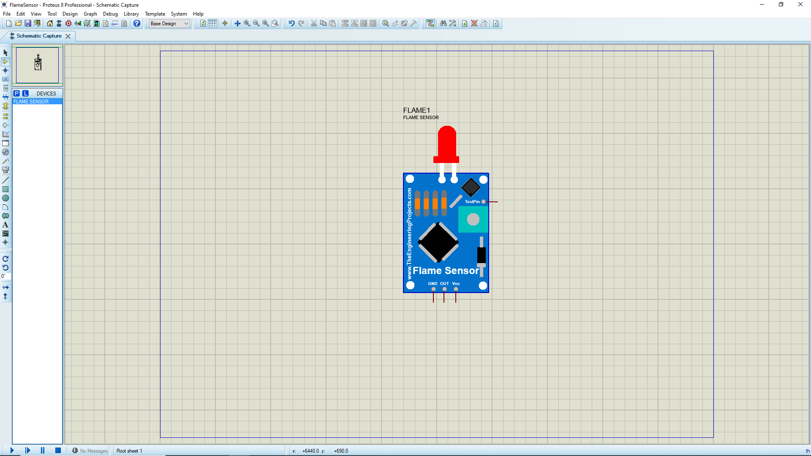Select the Wire Label (LBL) Mode tool
811x456 pixels.
click(5, 79)
